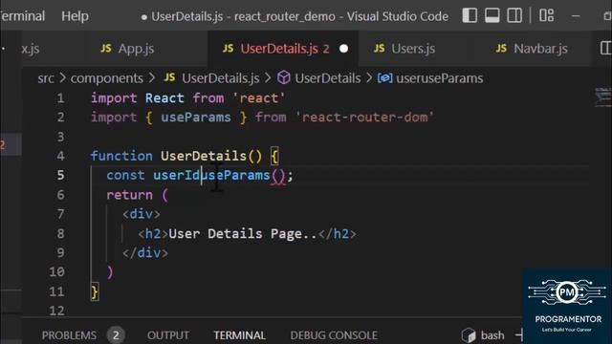Click the JS icon on Navbar.js tab
612x344 pixels.
point(501,49)
